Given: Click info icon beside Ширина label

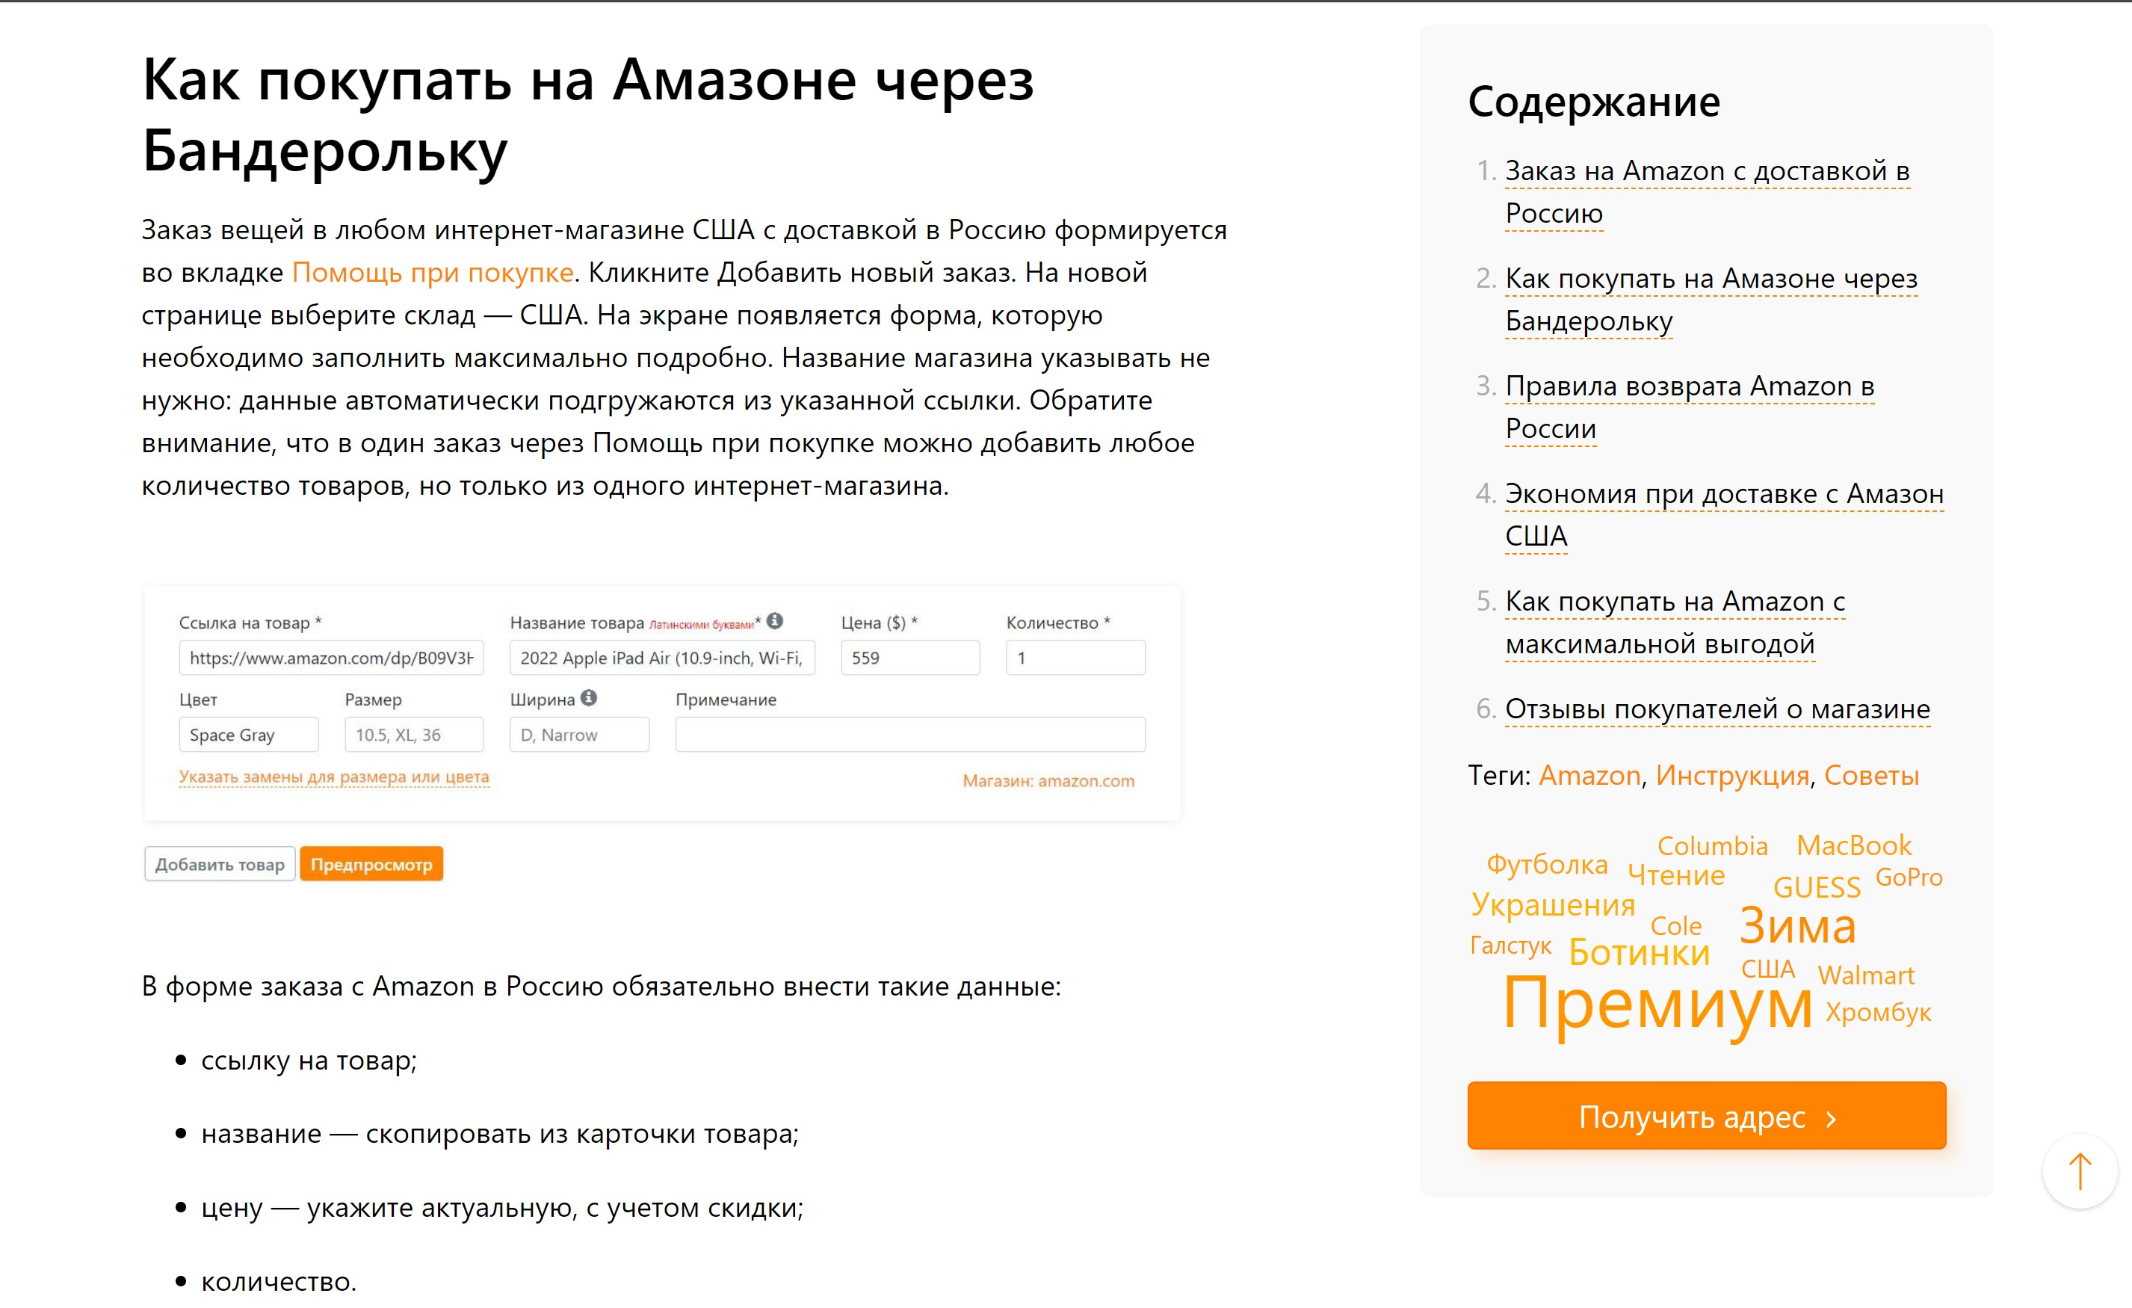Looking at the screenshot, I should point(590,697).
